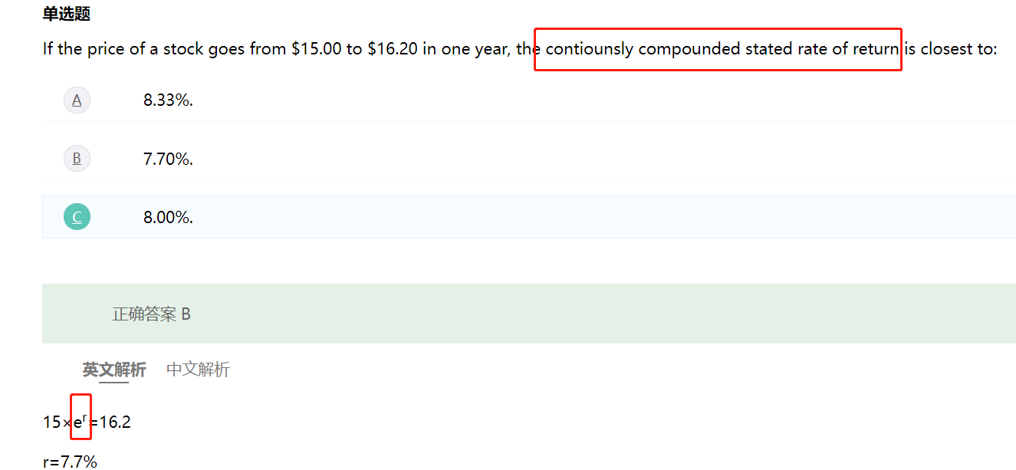Click the 单选题 heading
Image resolution: width=1016 pixels, height=470 pixels.
coord(67,14)
